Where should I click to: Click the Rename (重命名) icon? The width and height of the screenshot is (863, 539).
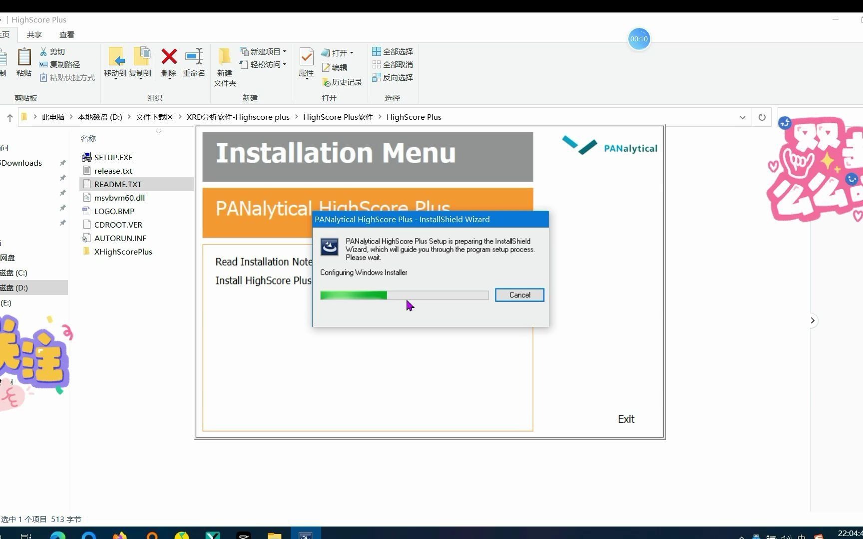tap(194, 56)
